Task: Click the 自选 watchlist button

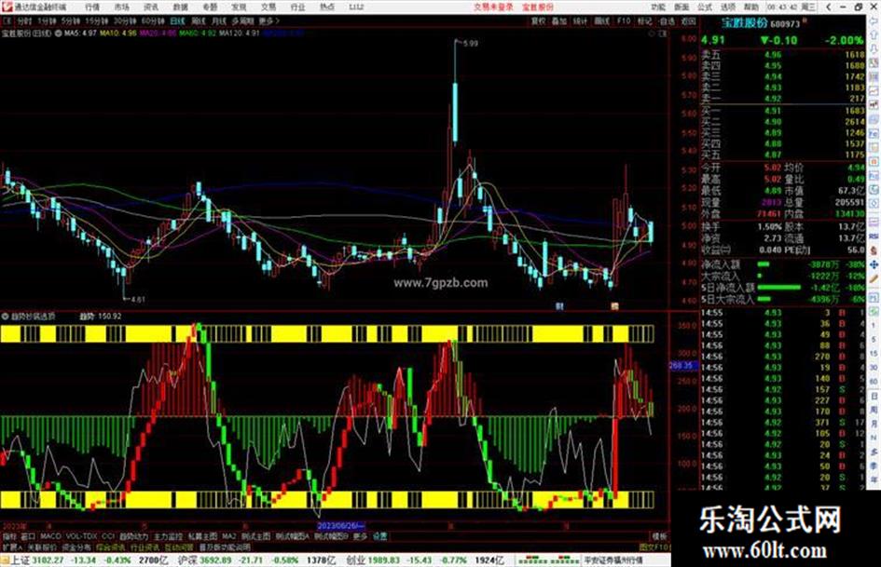Action: (x=667, y=20)
